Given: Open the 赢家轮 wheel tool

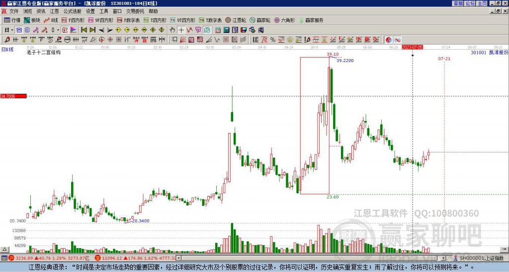Looking at the screenshot, I should [x=260, y=20].
